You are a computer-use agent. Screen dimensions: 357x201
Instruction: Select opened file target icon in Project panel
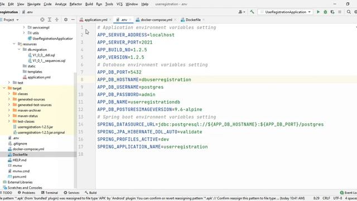pyautogui.click(x=42, y=20)
